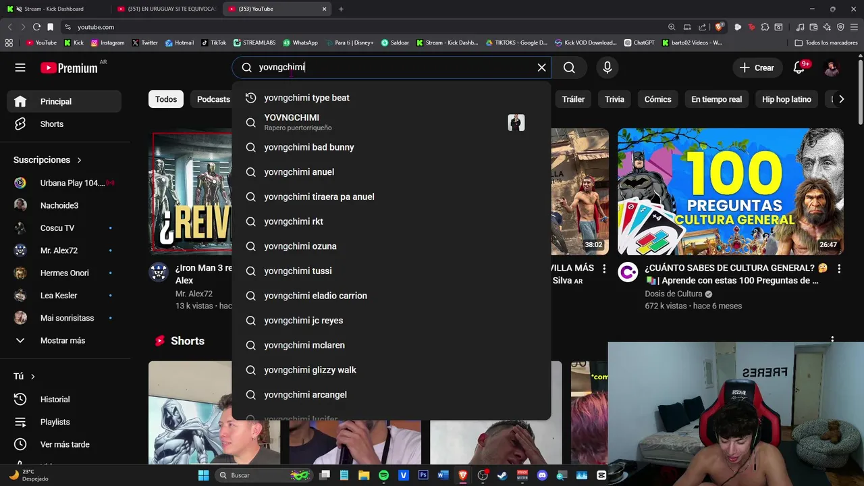Select the Cómics filter chip
This screenshot has height=486, width=864.
[657, 99]
